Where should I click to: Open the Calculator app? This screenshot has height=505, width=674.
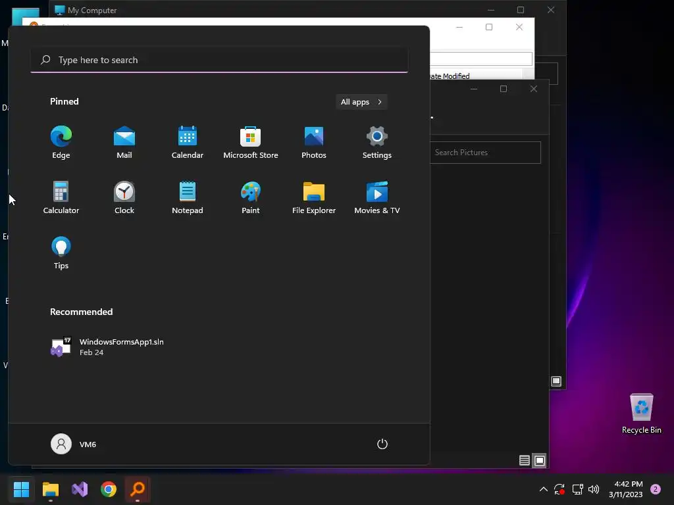tap(61, 197)
